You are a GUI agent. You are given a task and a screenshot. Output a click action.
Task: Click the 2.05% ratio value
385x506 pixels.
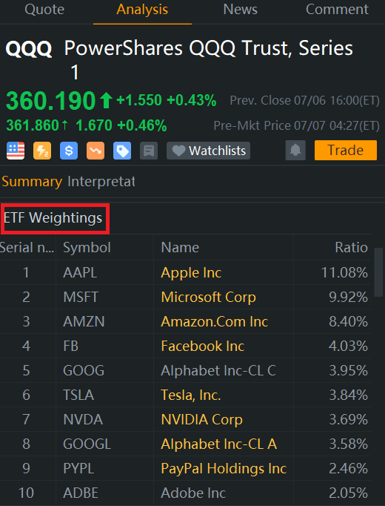click(348, 493)
